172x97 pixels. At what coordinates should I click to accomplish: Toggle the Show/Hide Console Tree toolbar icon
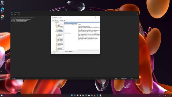point(57,21)
